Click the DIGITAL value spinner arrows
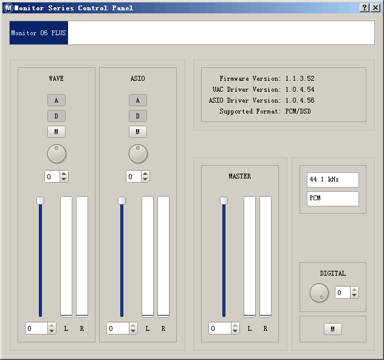Screen dimensions: 384x360 tap(354, 293)
